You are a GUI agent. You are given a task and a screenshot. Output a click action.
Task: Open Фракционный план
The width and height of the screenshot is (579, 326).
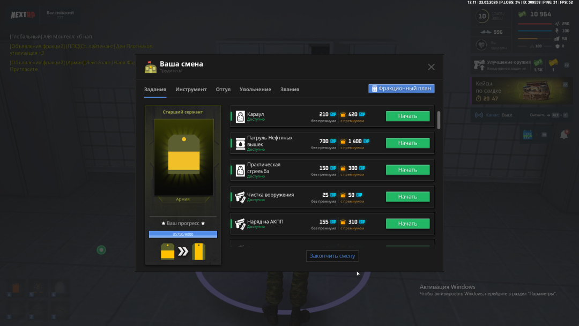[x=401, y=88]
